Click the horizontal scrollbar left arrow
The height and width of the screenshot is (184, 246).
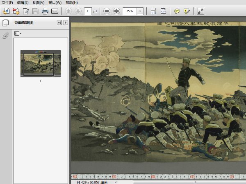click(x=116, y=182)
